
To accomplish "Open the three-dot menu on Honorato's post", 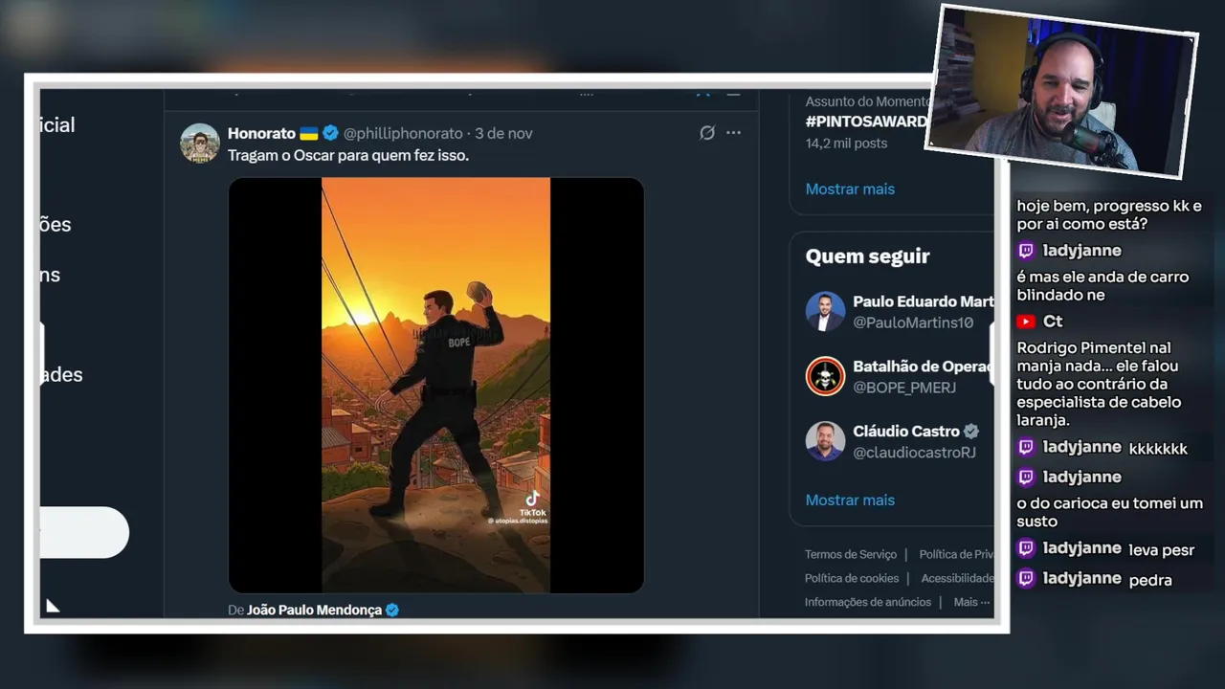I will tap(733, 133).
